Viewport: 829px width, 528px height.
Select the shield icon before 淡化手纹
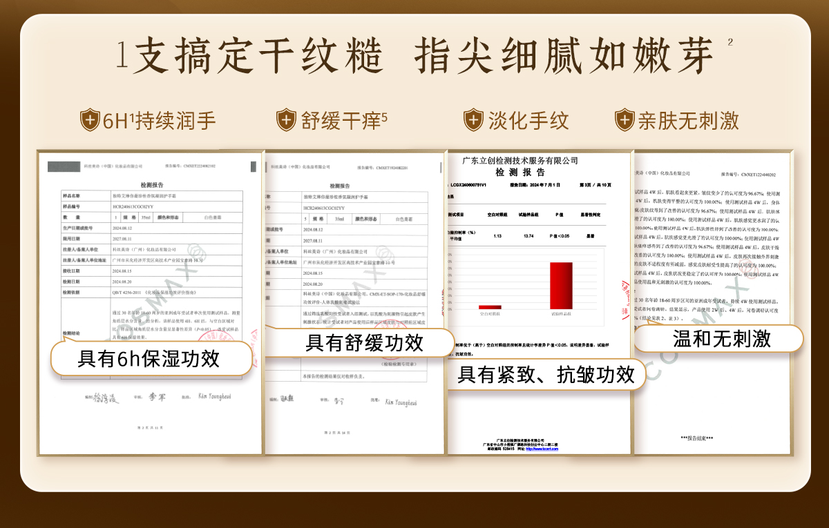(x=473, y=120)
